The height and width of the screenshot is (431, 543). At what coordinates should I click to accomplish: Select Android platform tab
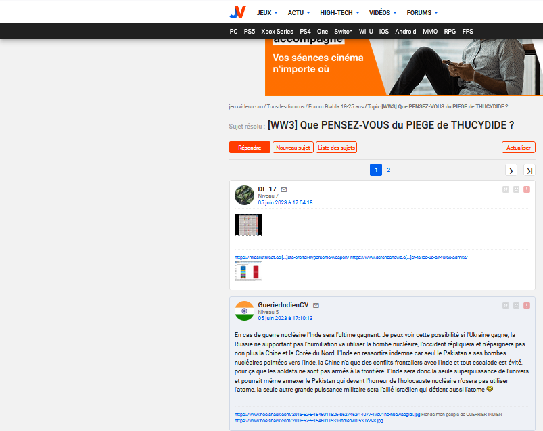[x=406, y=32]
